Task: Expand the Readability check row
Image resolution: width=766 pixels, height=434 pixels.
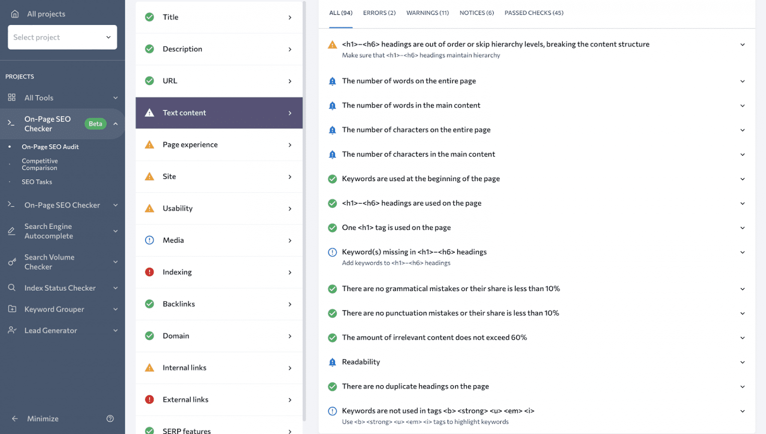Action: click(x=742, y=362)
